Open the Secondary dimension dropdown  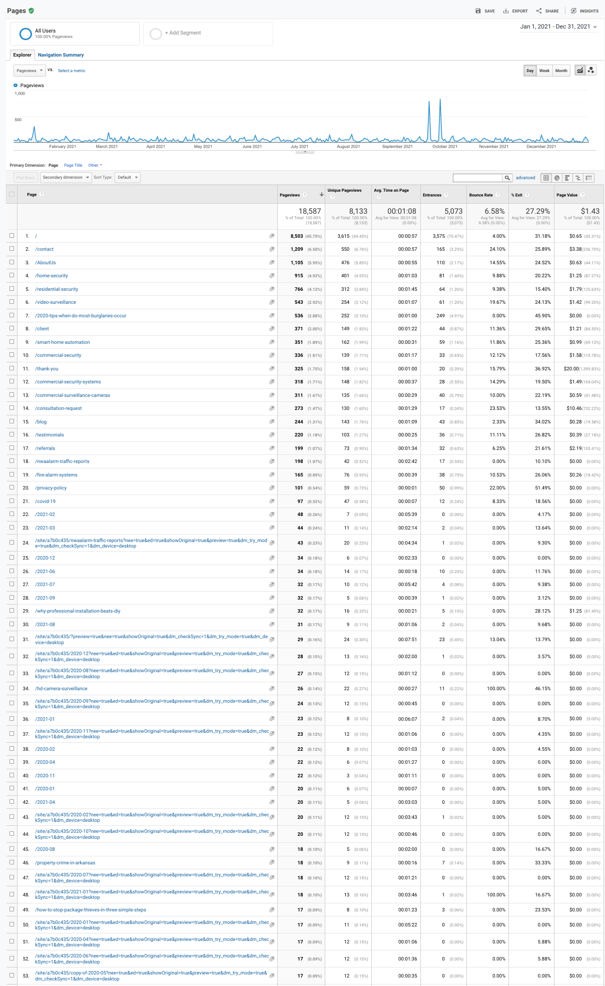(66, 177)
